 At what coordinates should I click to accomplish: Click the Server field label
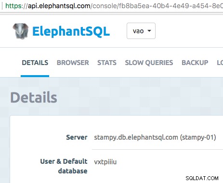tap(77, 137)
